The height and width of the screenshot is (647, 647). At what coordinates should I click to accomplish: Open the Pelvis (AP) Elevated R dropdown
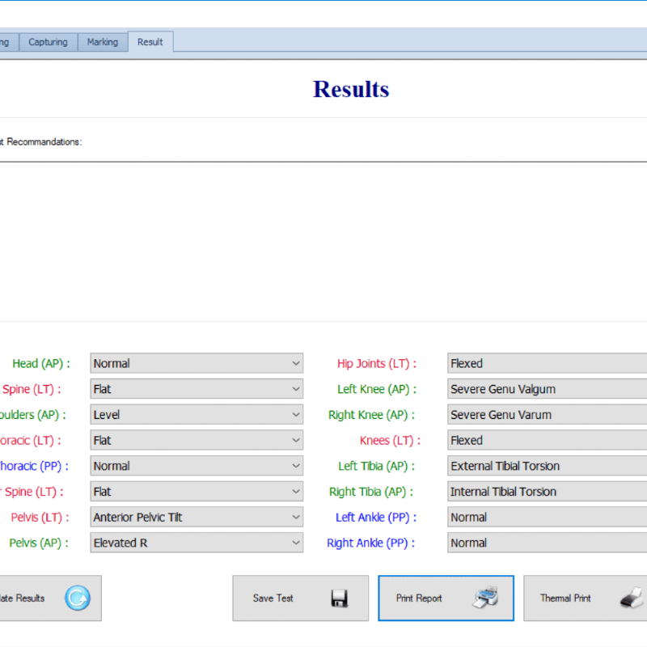click(x=197, y=543)
